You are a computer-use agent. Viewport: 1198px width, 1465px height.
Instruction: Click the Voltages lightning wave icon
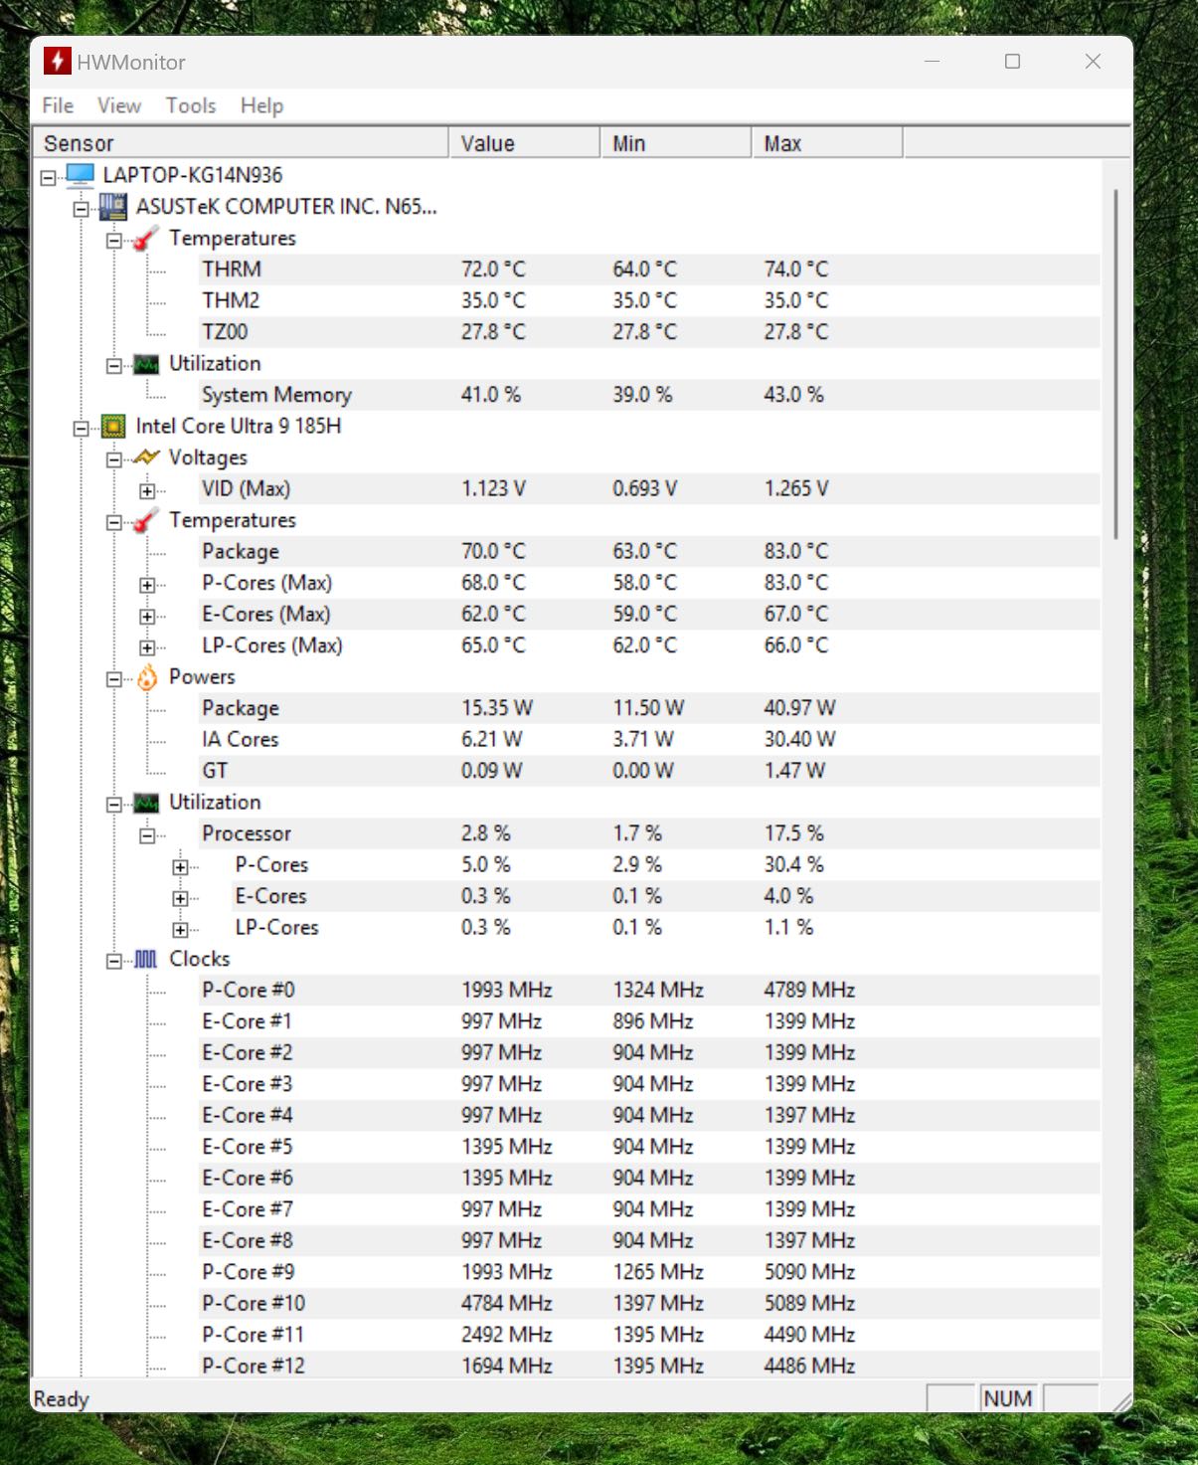146,458
